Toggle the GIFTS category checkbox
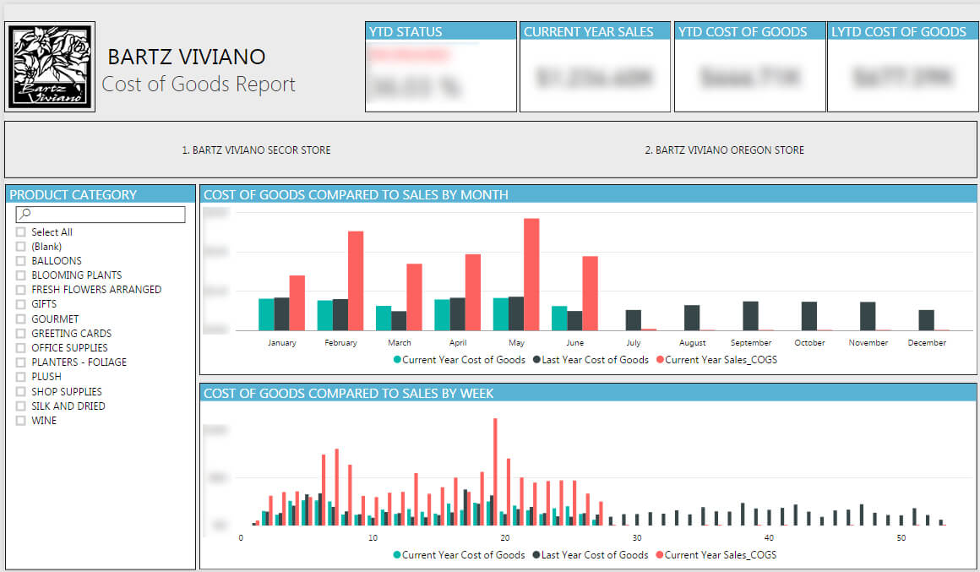 (20, 304)
